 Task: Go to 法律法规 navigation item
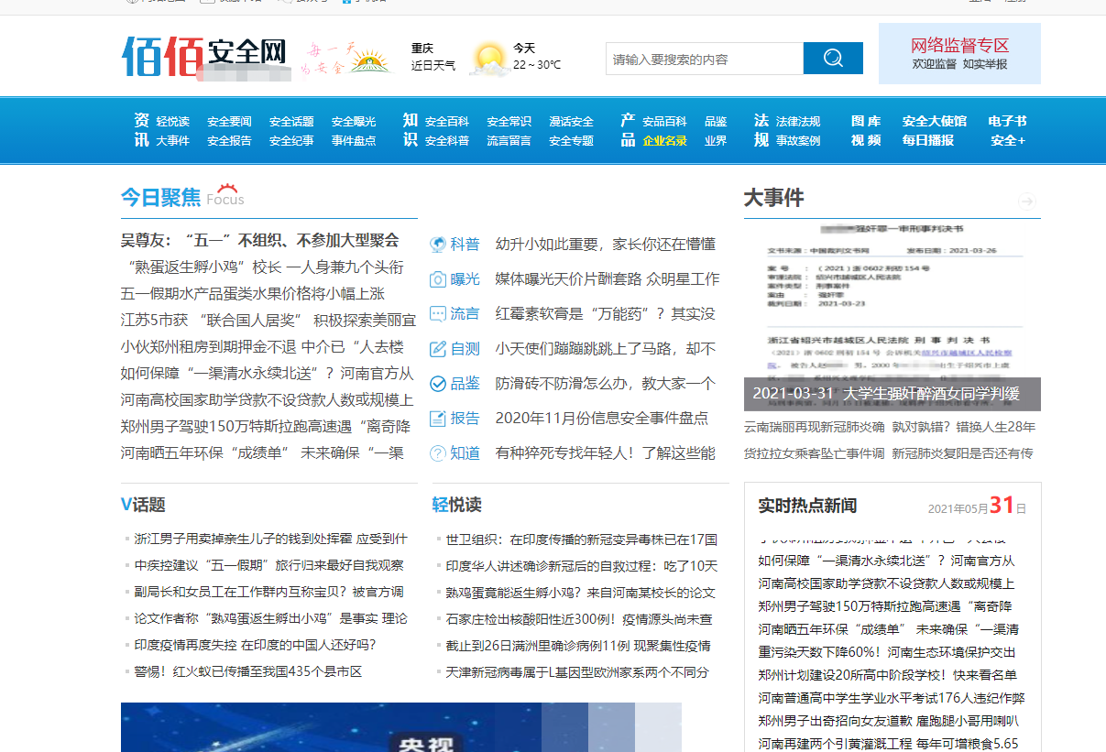point(798,122)
